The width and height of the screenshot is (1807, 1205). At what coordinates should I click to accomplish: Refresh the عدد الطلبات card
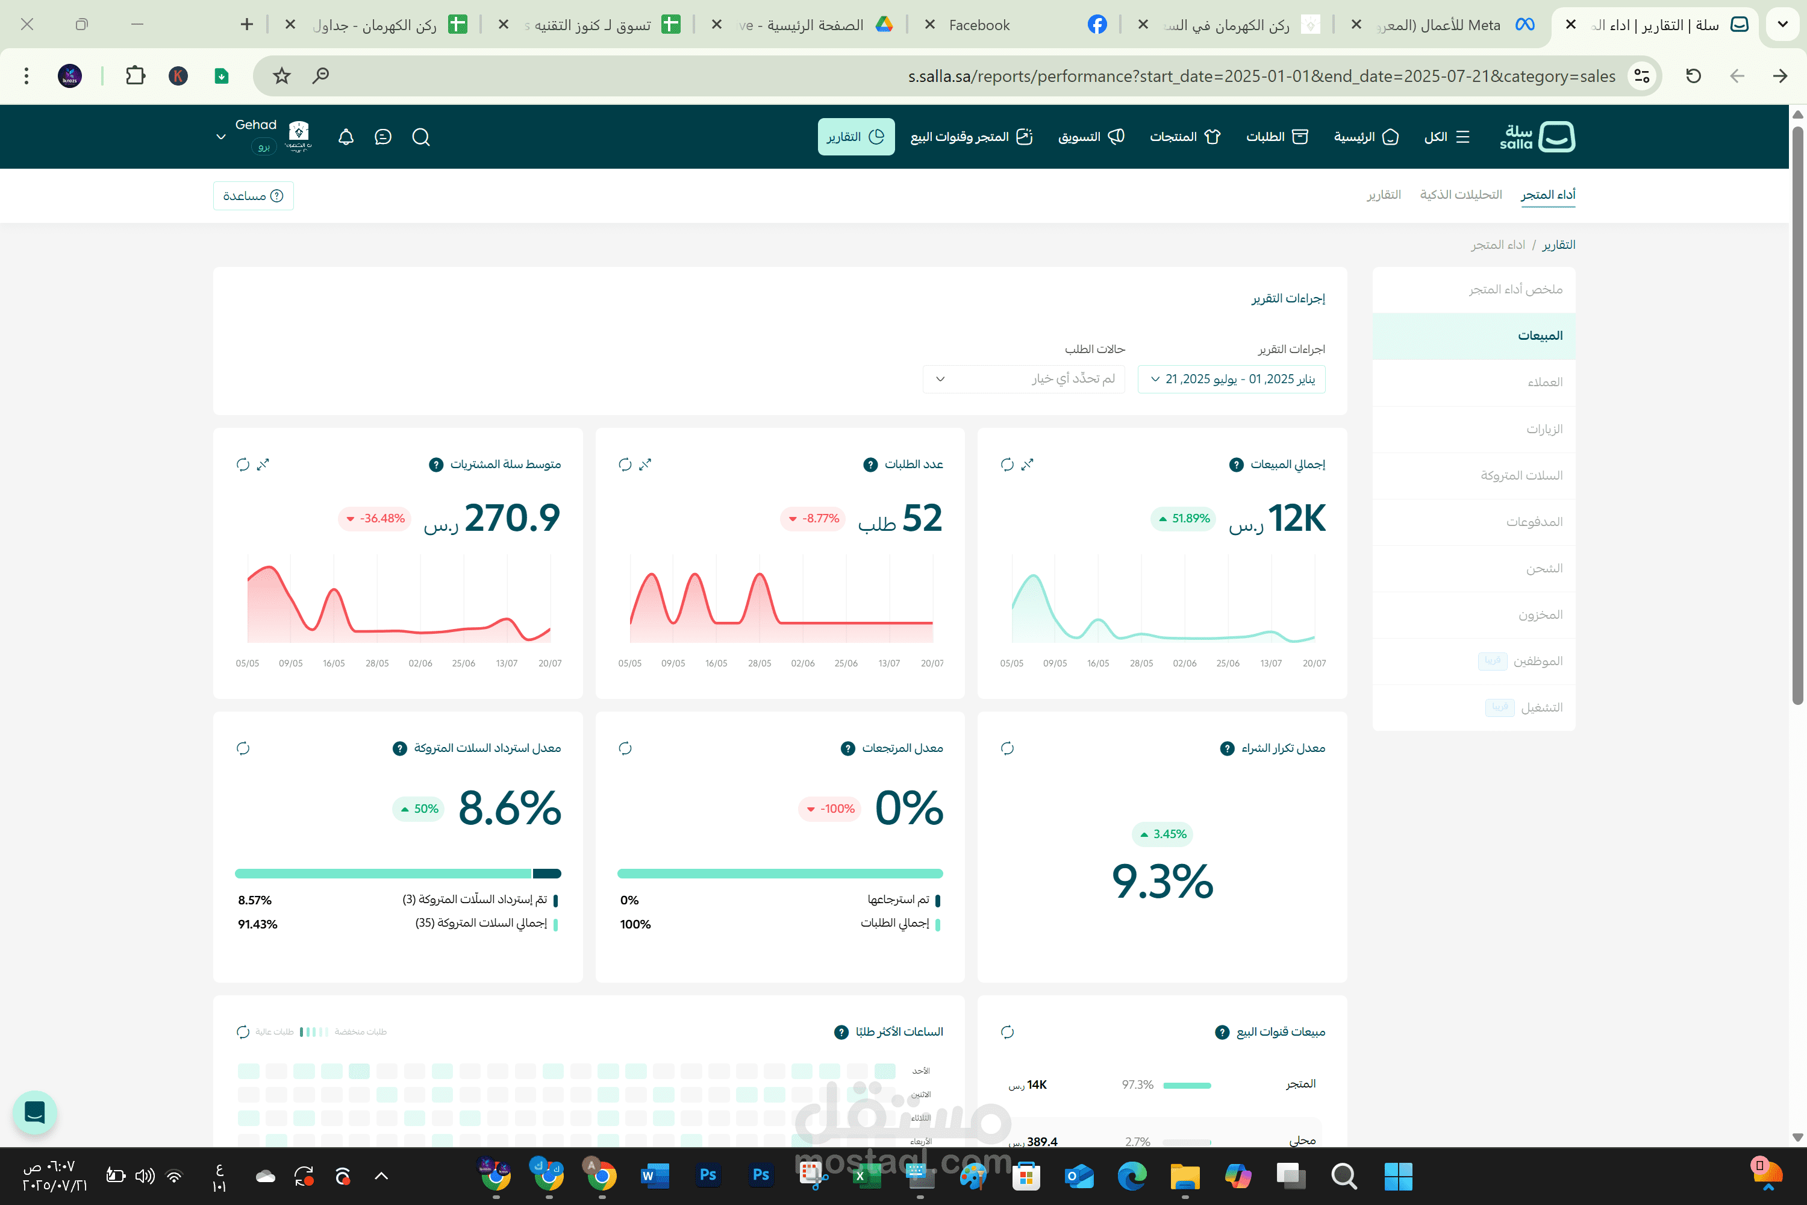pyautogui.click(x=625, y=464)
